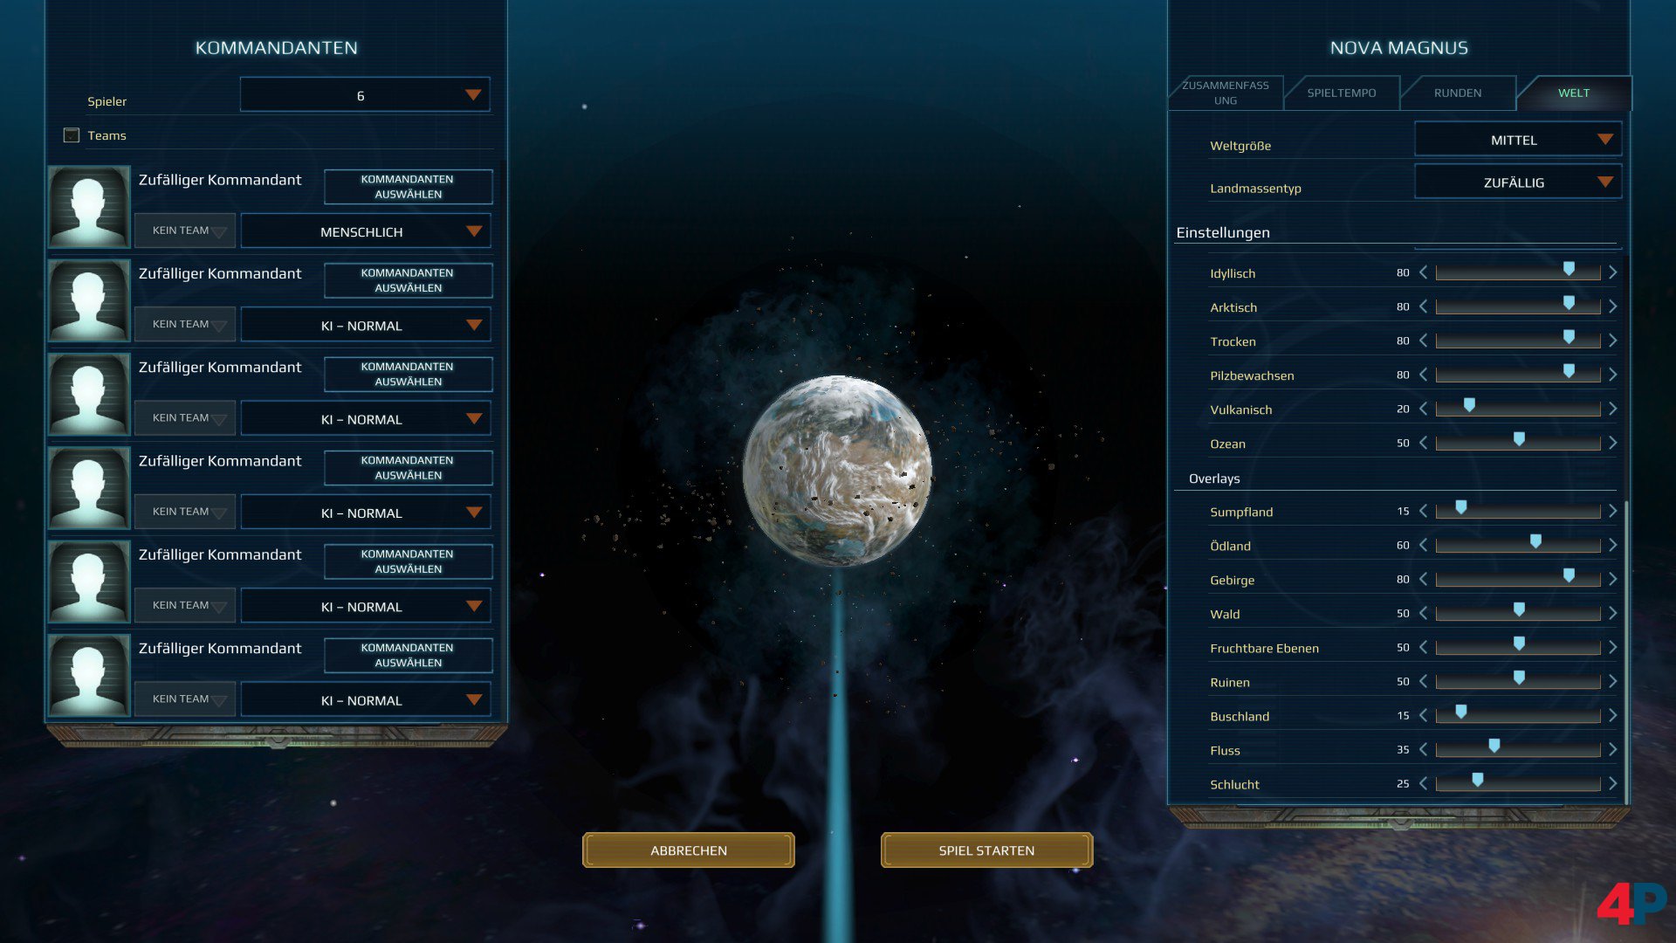The image size is (1676, 943).
Task: Decrease the Gebirge value with left arrow
Action: click(1424, 578)
